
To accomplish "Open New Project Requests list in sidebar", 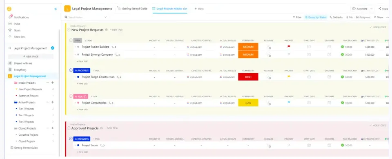I will point(30,89).
